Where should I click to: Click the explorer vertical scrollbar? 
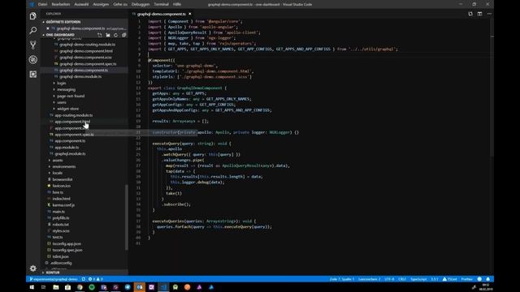tap(127, 217)
